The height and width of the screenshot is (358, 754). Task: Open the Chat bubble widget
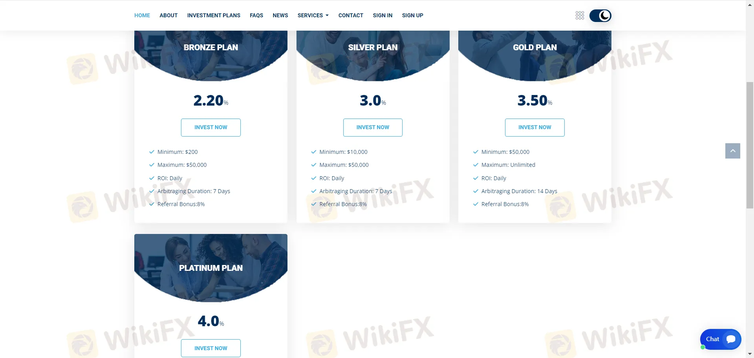tap(720, 339)
